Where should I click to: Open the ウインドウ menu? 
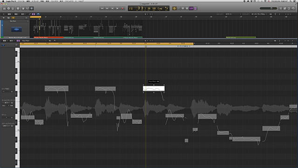tap(69, 1)
